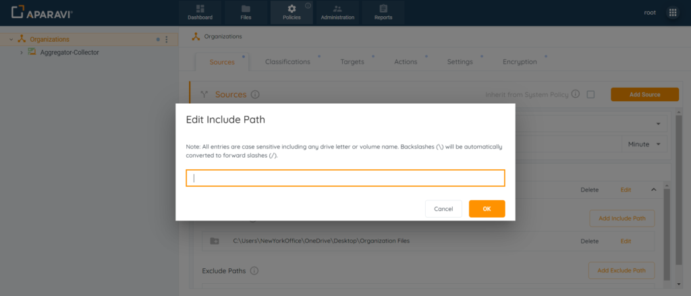Click the include path text field
This screenshot has height=296, width=691.
pyautogui.click(x=345, y=178)
